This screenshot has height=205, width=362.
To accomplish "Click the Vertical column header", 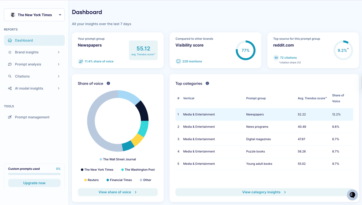I will (x=189, y=98).
